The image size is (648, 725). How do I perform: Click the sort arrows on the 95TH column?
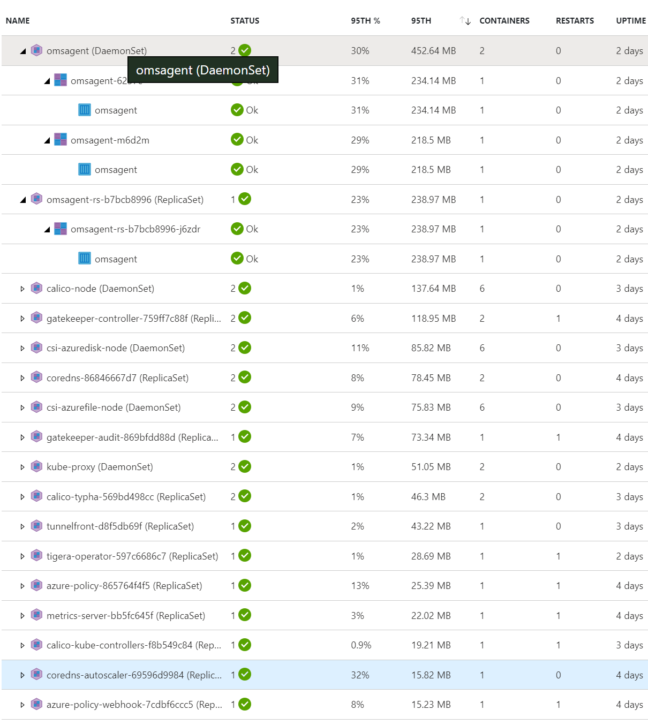pyautogui.click(x=465, y=20)
